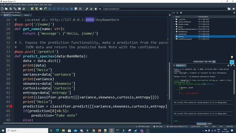Click the Run file green play icon
The image size is (236, 133).
coord(28,9)
